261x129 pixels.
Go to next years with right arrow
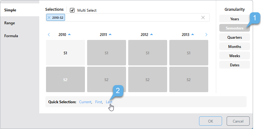[206, 35]
